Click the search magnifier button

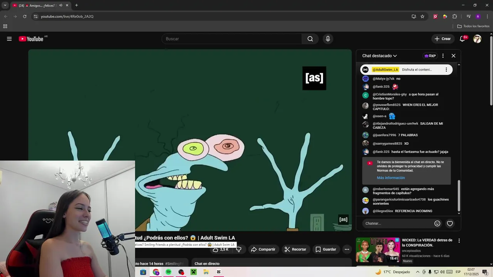point(310,39)
